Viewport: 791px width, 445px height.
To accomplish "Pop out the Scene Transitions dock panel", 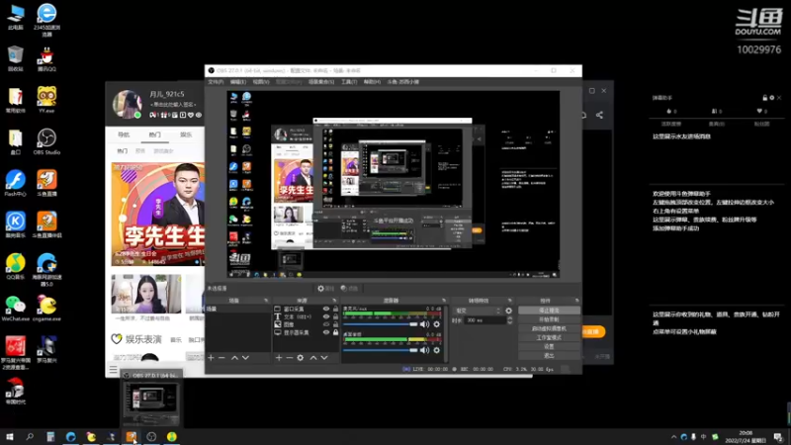I will (x=509, y=301).
